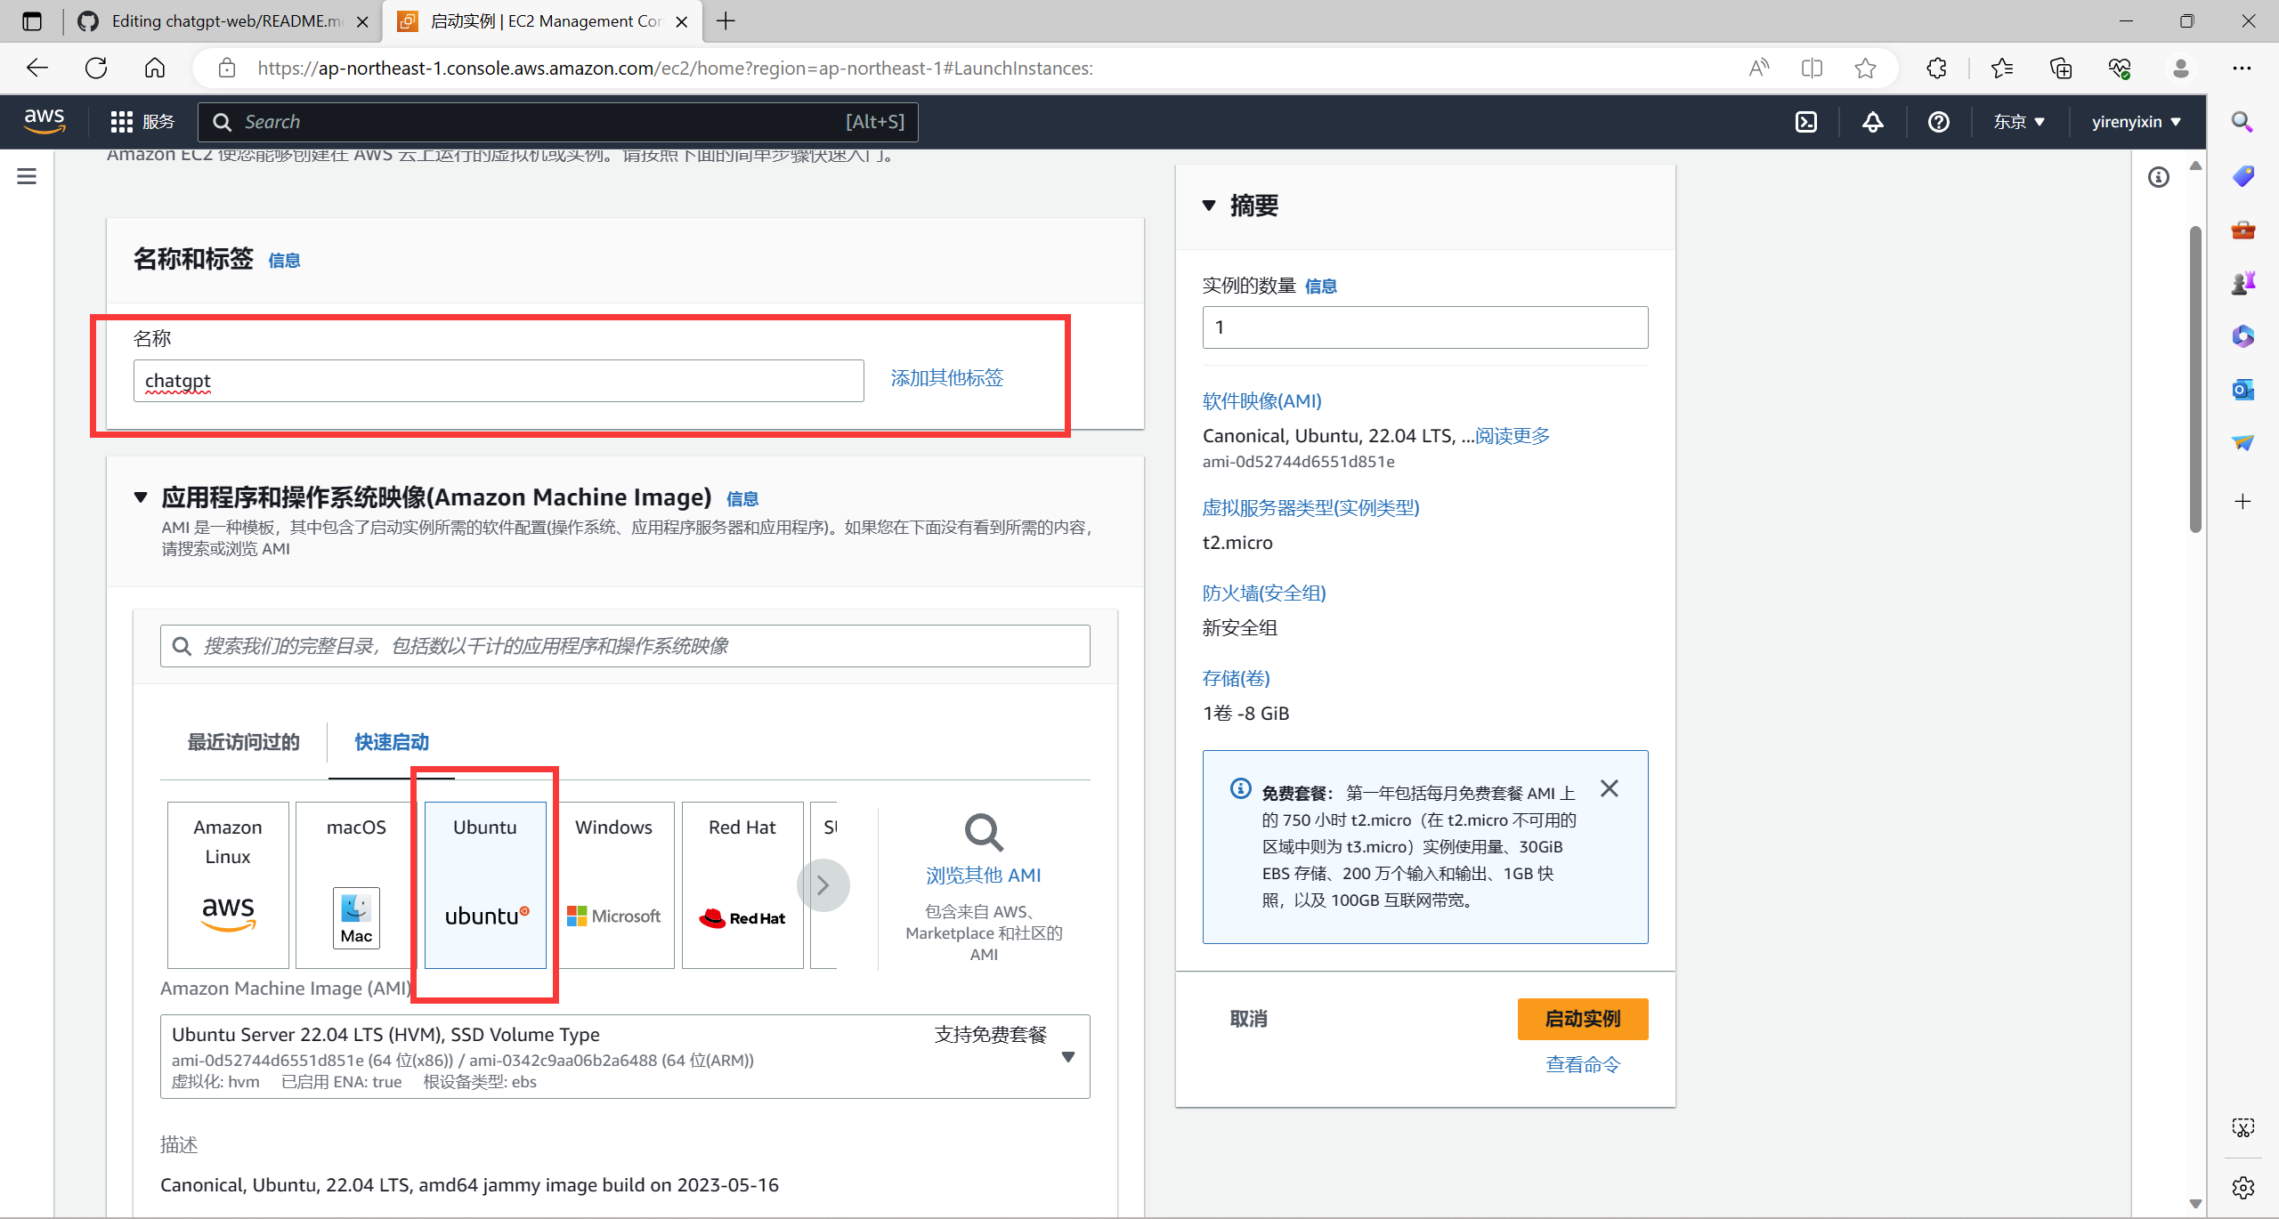
Task: Open 虚拟服务器类型(实例类型) link
Action: 1310,508
